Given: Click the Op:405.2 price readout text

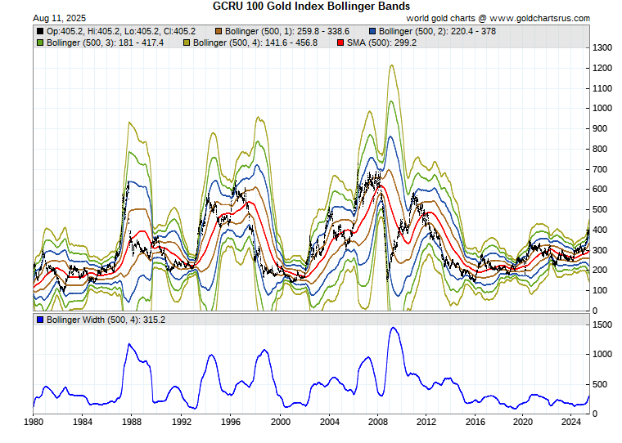Looking at the screenshot, I should point(62,30).
